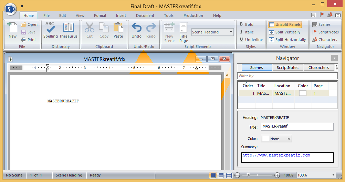This screenshot has width=345, height=182.
Task: Switch Navigator to ScriptNotes tab
Action: point(287,68)
